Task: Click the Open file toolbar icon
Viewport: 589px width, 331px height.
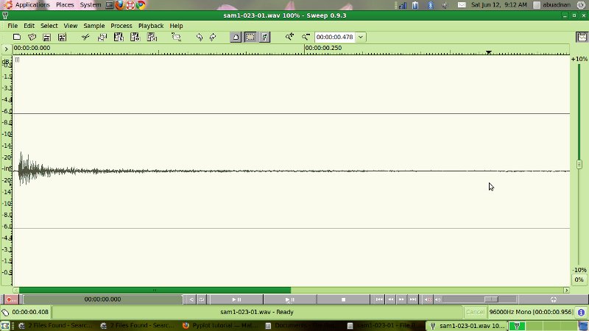Action: point(32,37)
